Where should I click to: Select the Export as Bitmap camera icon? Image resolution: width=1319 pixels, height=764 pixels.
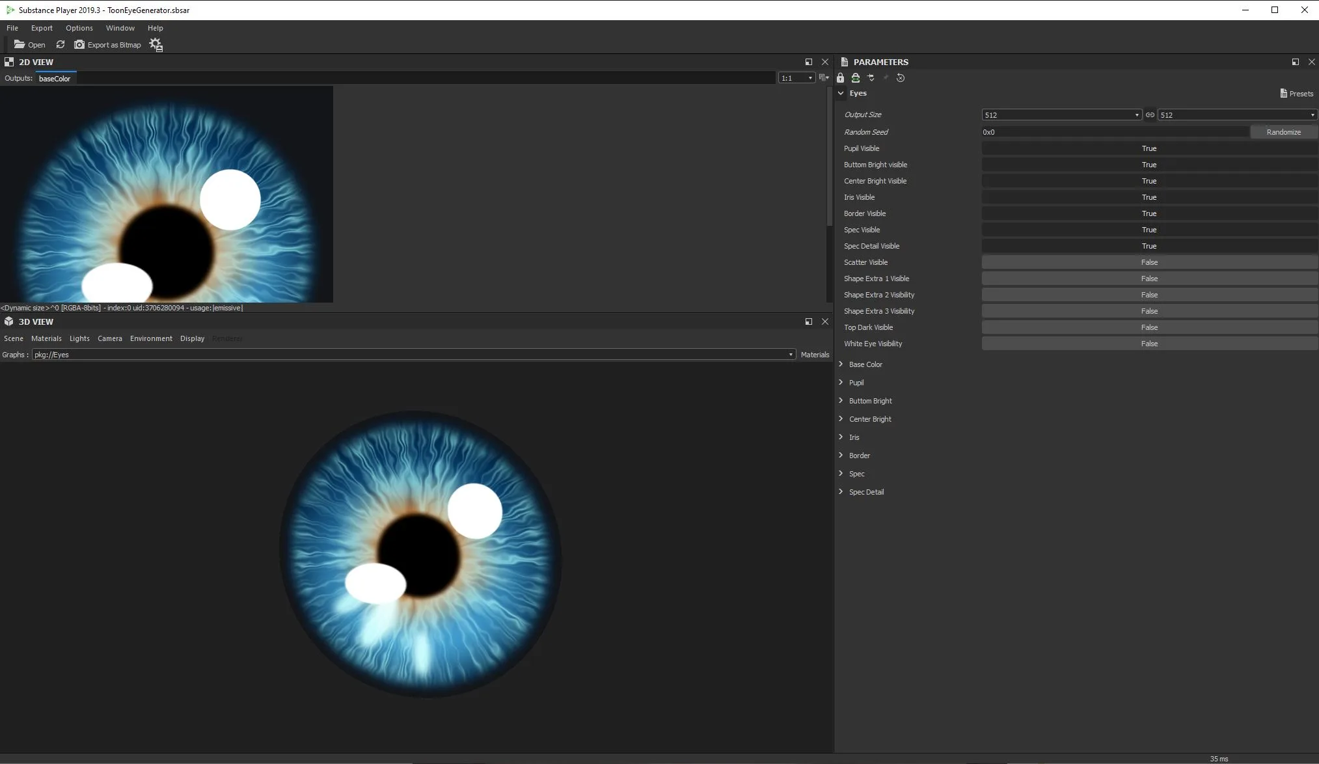(79, 44)
